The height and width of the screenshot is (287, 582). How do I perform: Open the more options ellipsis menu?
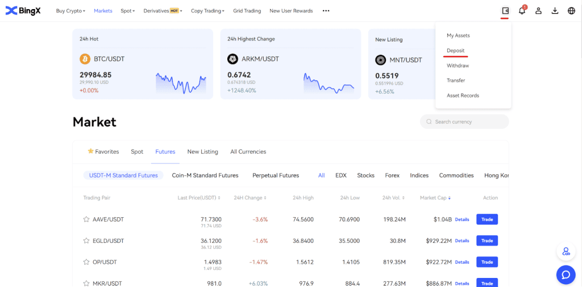point(326,11)
